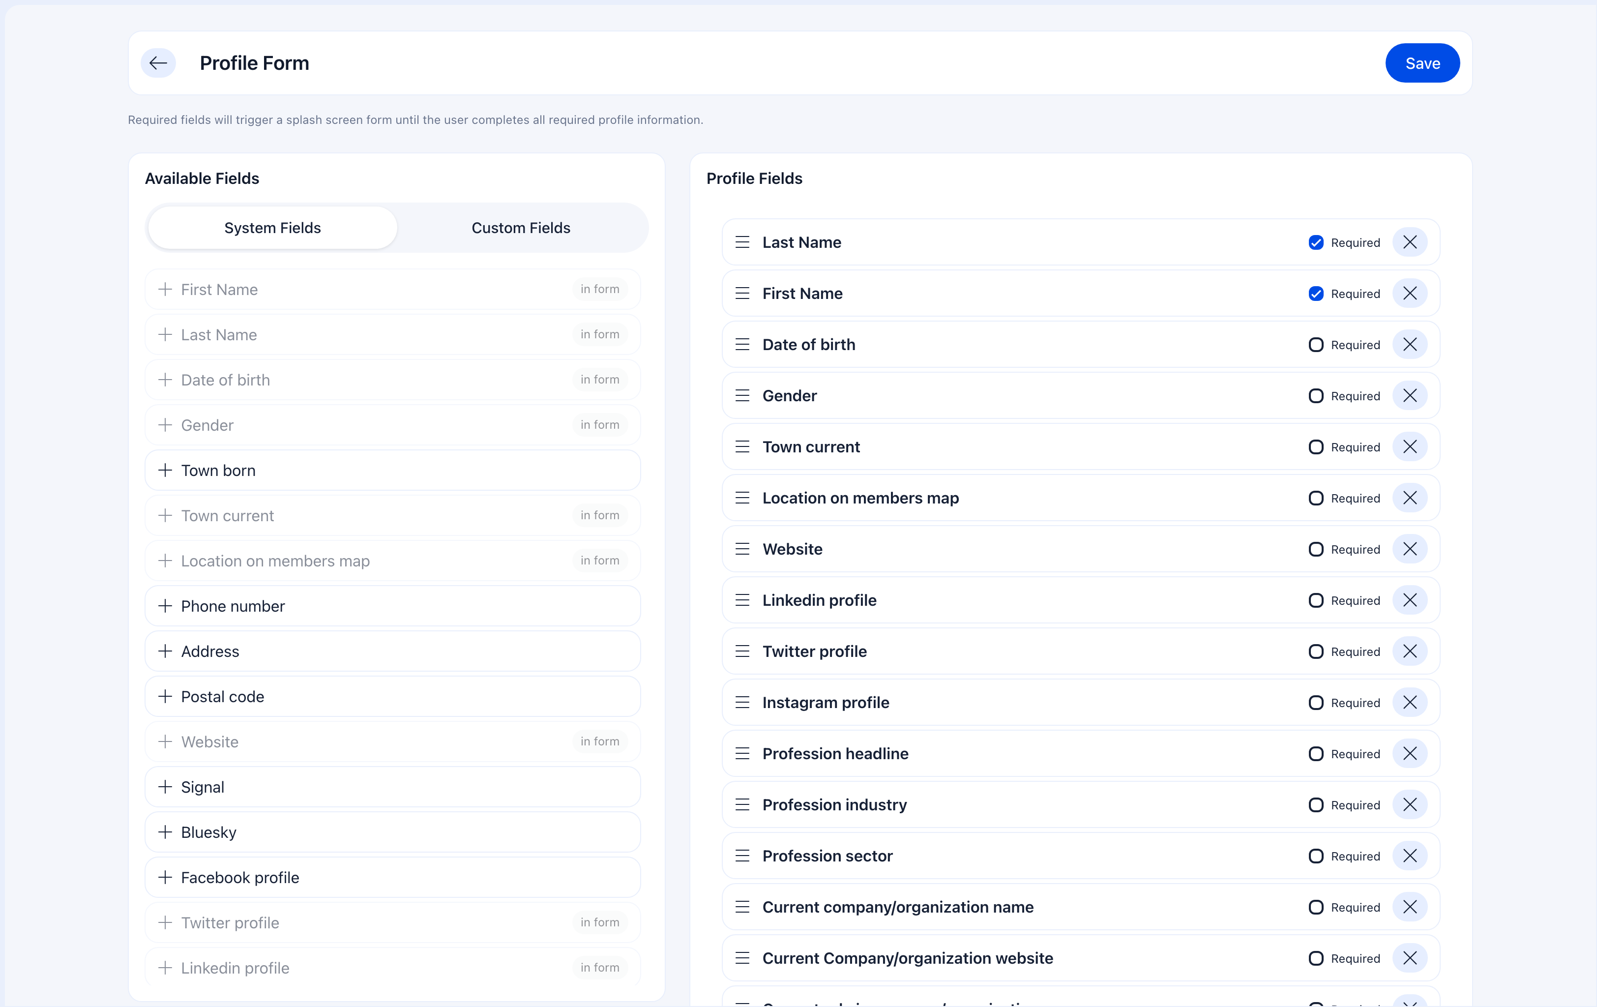This screenshot has height=1007, width=1597.
Task: Add the Facebook profile field
Action: [165, 877]
